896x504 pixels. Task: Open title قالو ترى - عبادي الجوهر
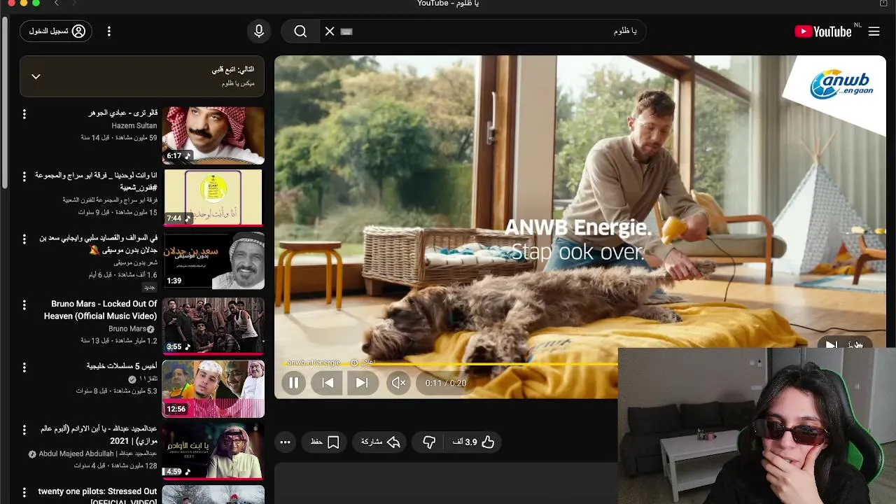click(x=122, y=113)
